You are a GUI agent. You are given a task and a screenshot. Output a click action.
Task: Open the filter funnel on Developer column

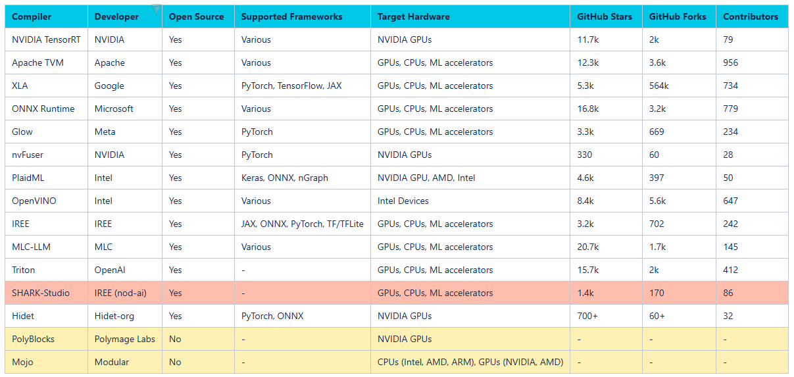pos(156,9)
